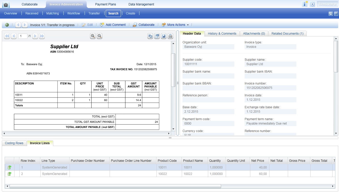Click the vertical splitter handle between panels
The width and height of the screenshot is (339, 192).
coord(178,83)
